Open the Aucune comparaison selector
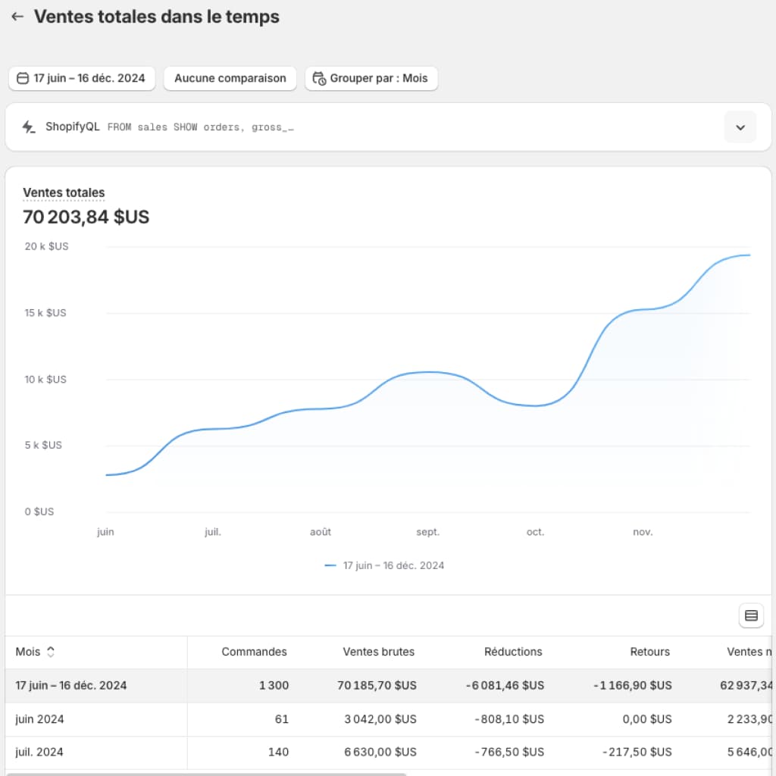776x776 pixels. (x=230, y=78)
